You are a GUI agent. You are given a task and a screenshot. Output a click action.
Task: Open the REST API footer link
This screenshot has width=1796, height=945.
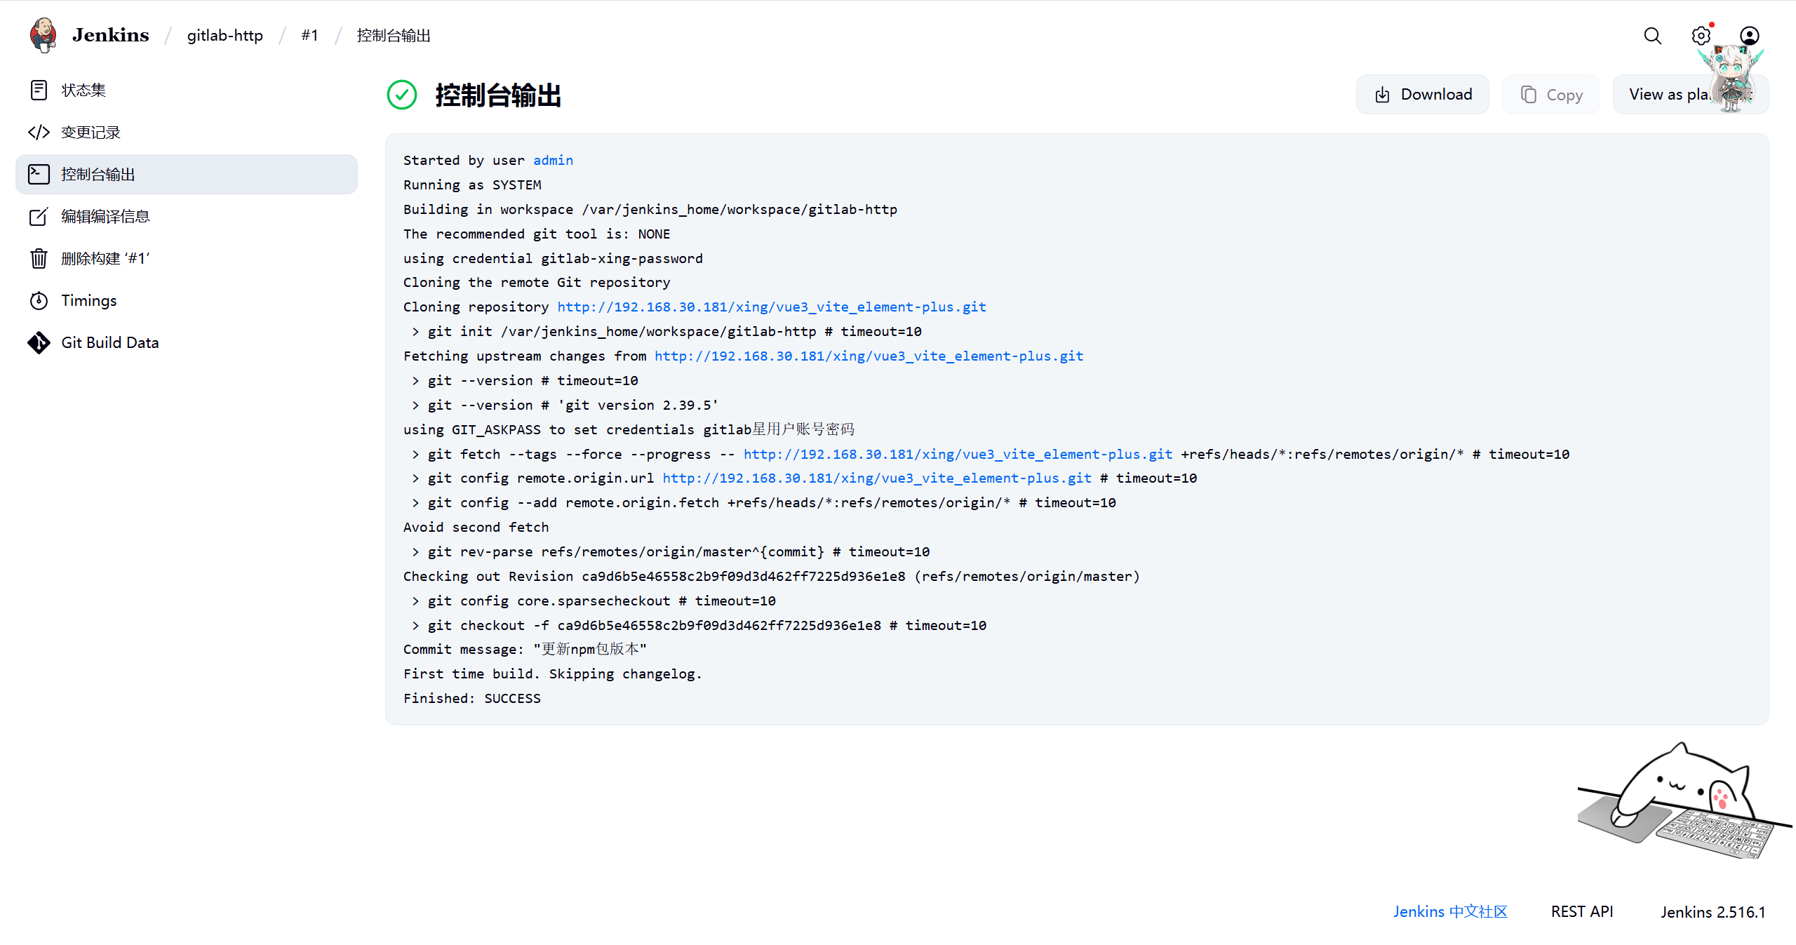pyautogui.click(x=1582, y=911)
